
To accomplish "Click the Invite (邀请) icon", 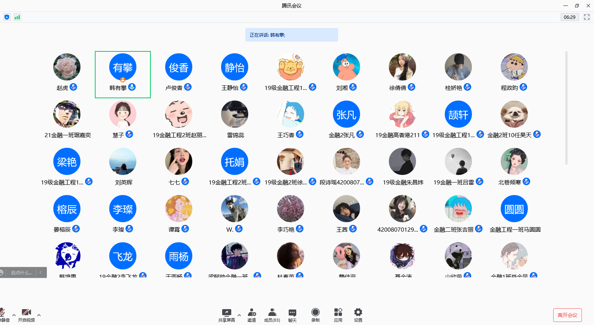I will tap(252, 314).
